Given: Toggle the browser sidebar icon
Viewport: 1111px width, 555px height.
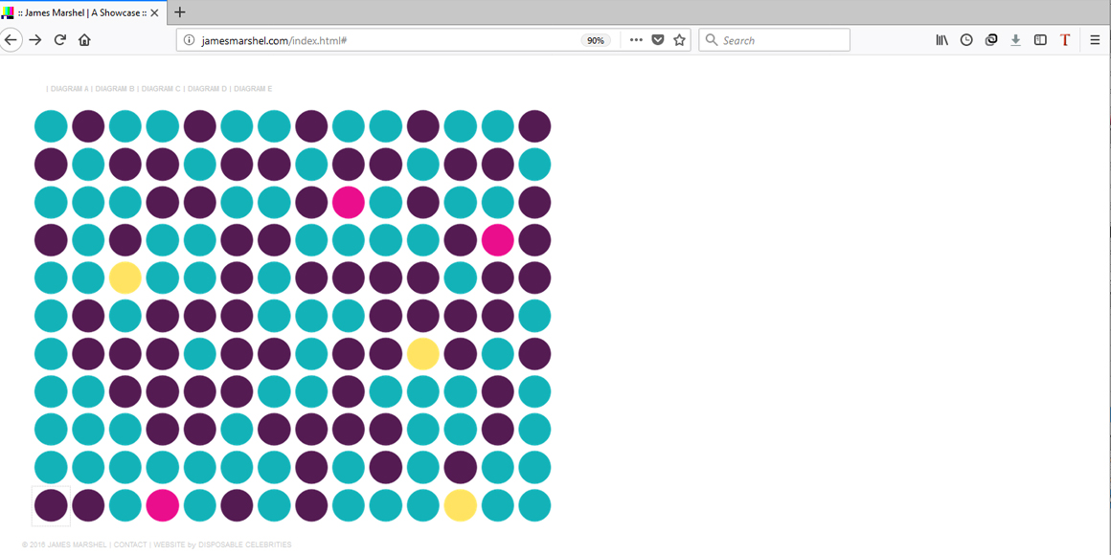Looking at the screenshot, I should tap(1040, 40).
